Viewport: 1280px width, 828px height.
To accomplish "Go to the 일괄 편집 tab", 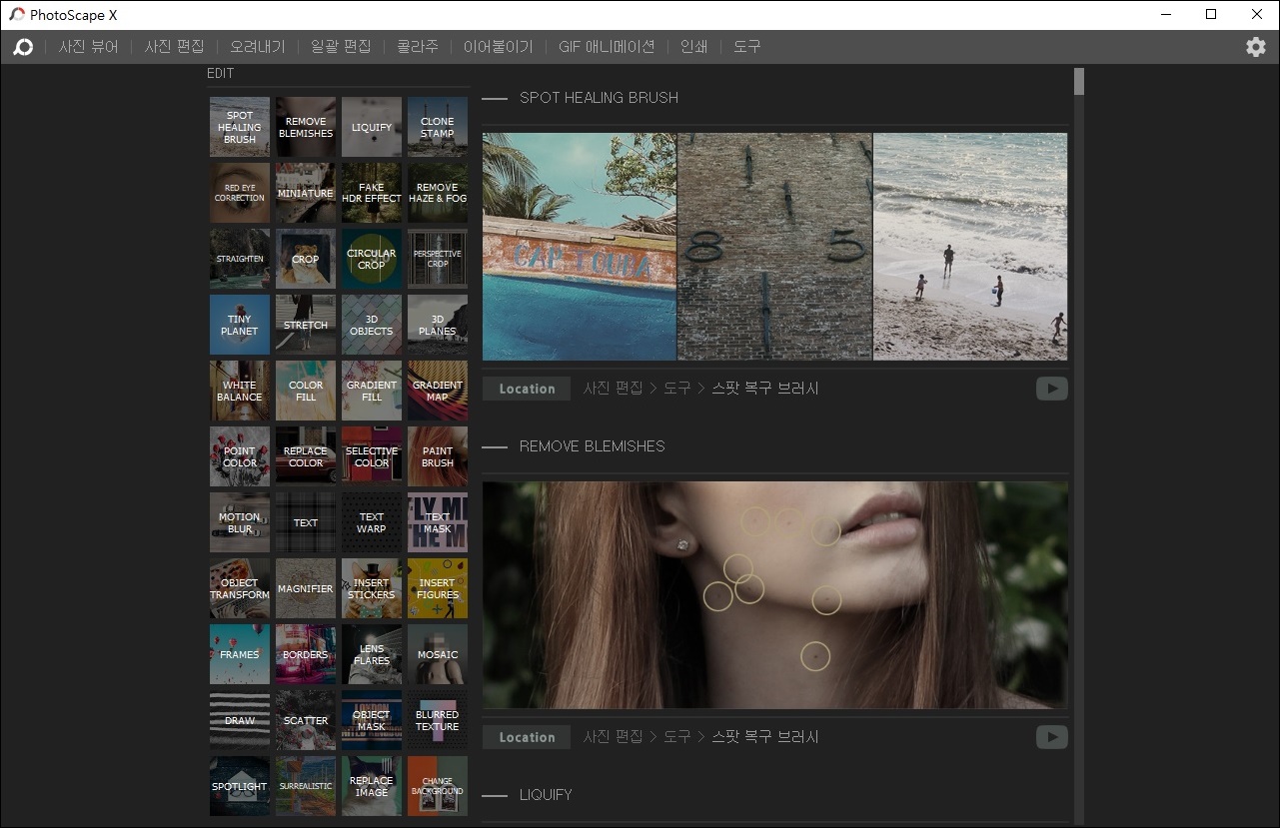I will 341,47.
